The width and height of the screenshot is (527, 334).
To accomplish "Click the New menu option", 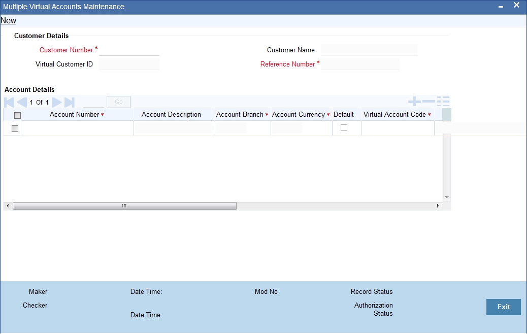I will tap(9, 20).
